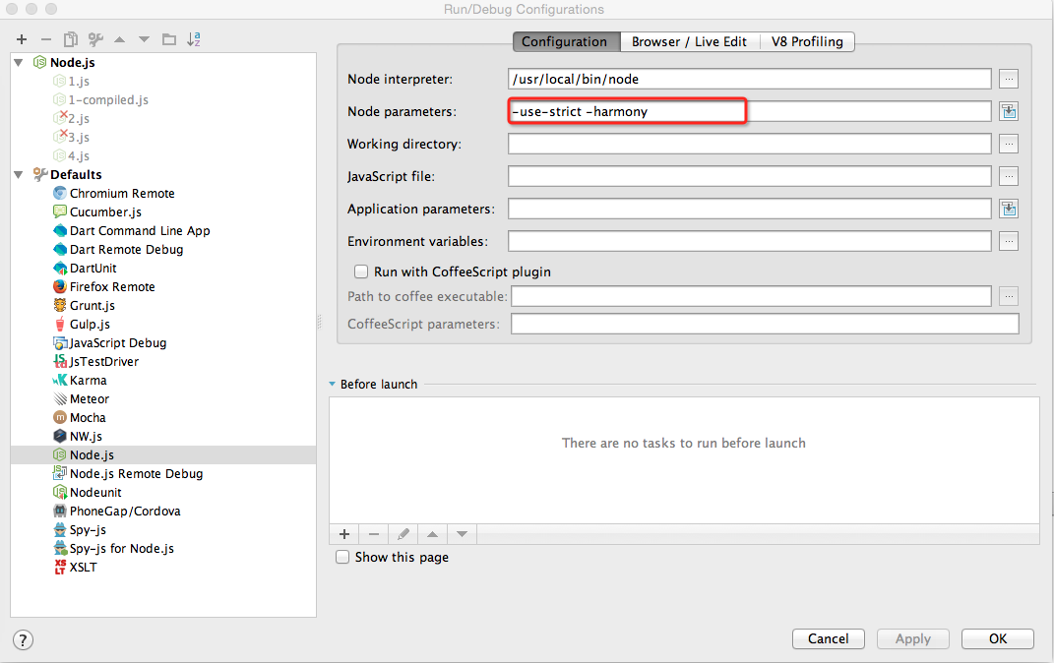The image size is (1054, 663).
Task: Select the Mocha default
Action: point(88,418)
